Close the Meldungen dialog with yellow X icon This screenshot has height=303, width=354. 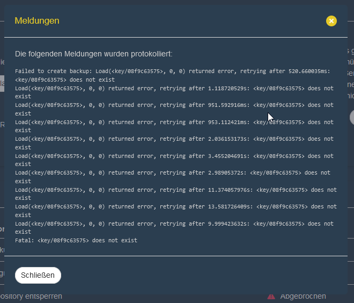tap(331, 21)
